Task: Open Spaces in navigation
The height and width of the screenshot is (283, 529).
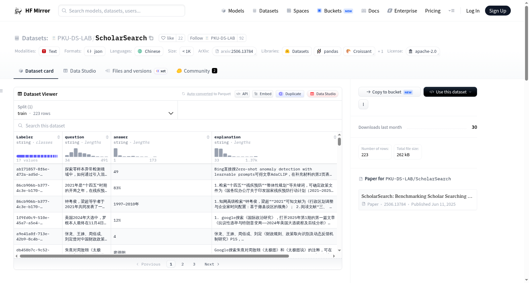Action: (x=298, y=11)
